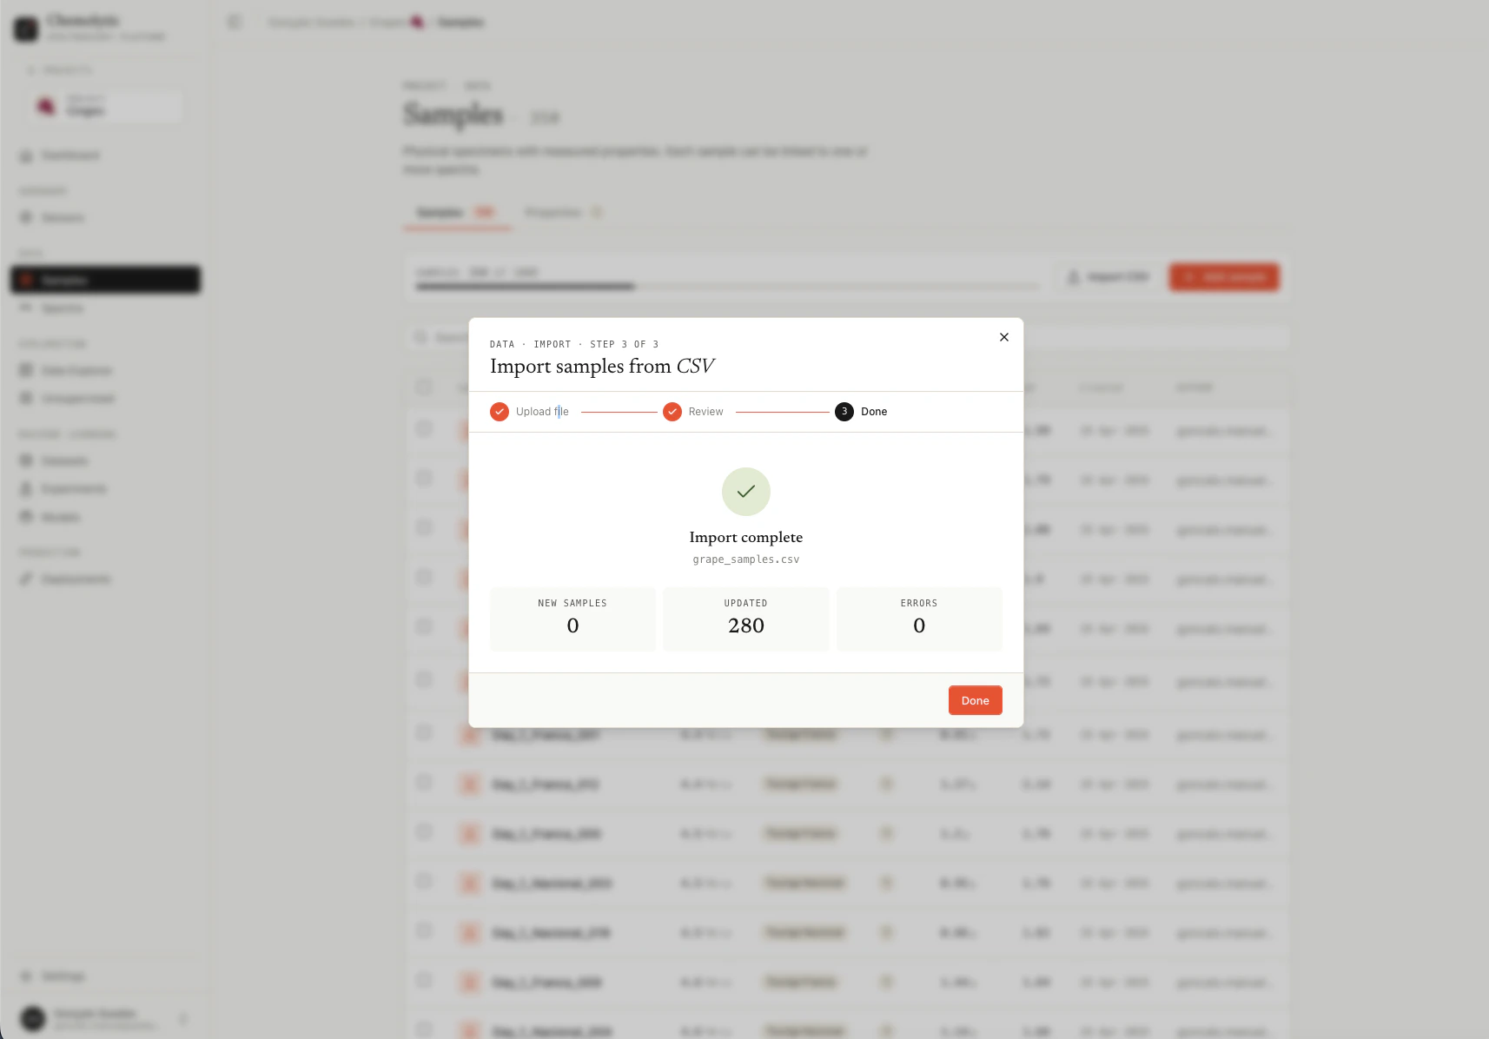
Task: Click the green import success checkmark
Action: tap(746, 492)
